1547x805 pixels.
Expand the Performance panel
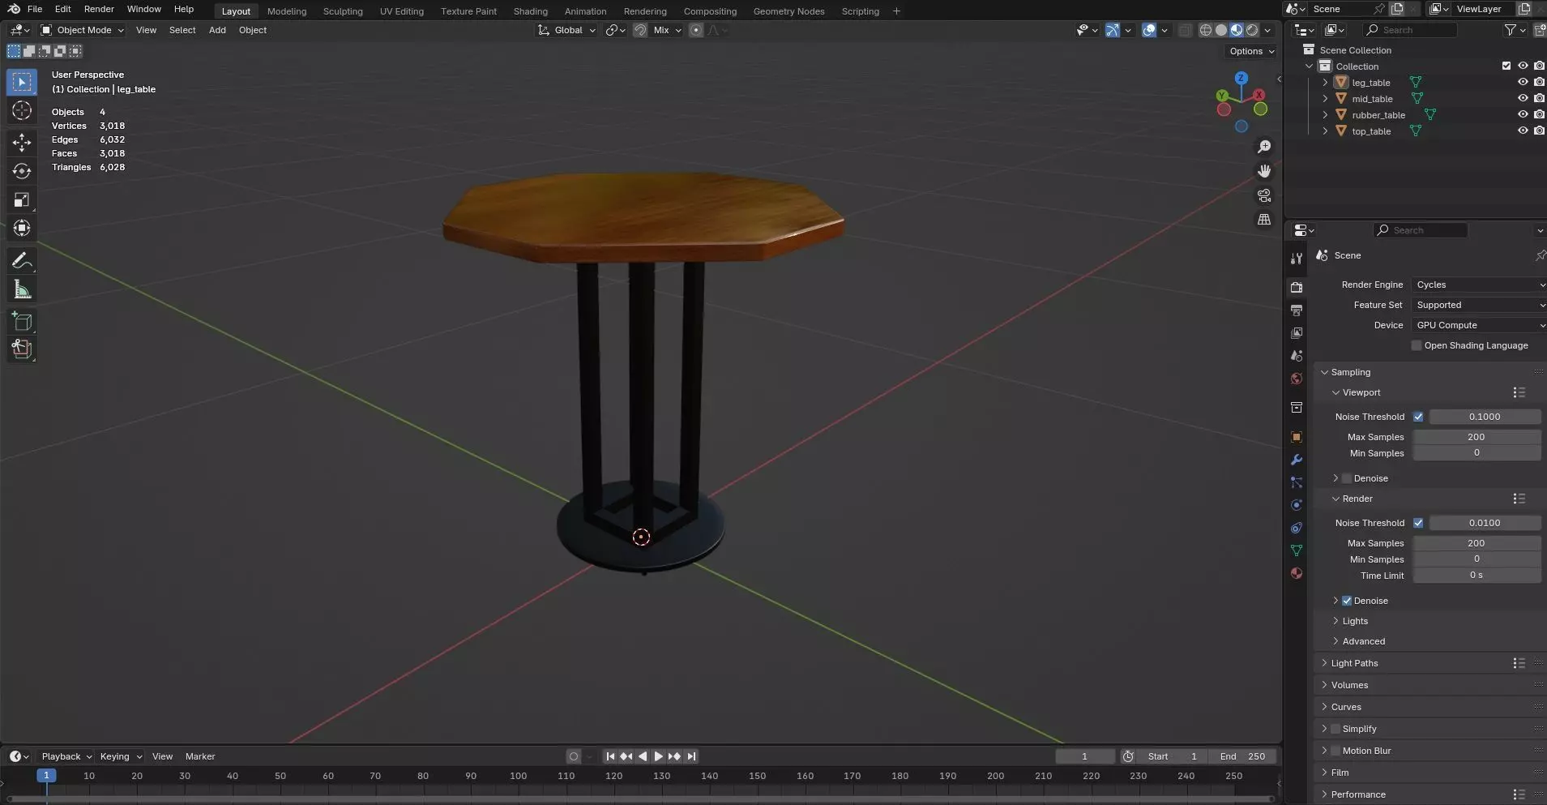pyautogui.click(x=1357, y=794)
